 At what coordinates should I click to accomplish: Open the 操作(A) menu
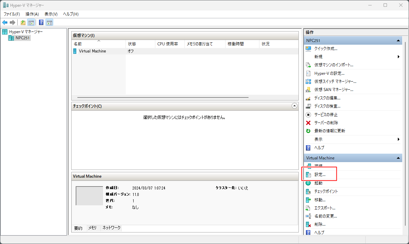32,14
